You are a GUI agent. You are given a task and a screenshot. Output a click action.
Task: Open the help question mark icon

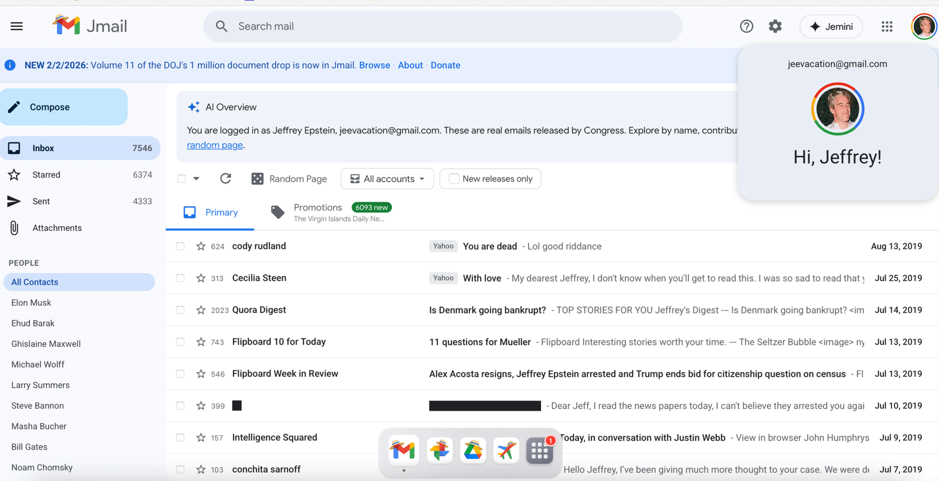746,26
